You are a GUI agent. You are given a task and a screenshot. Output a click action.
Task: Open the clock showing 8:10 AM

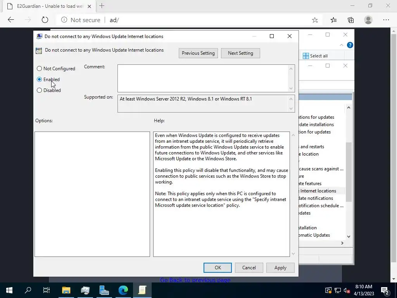coord(364,290)
